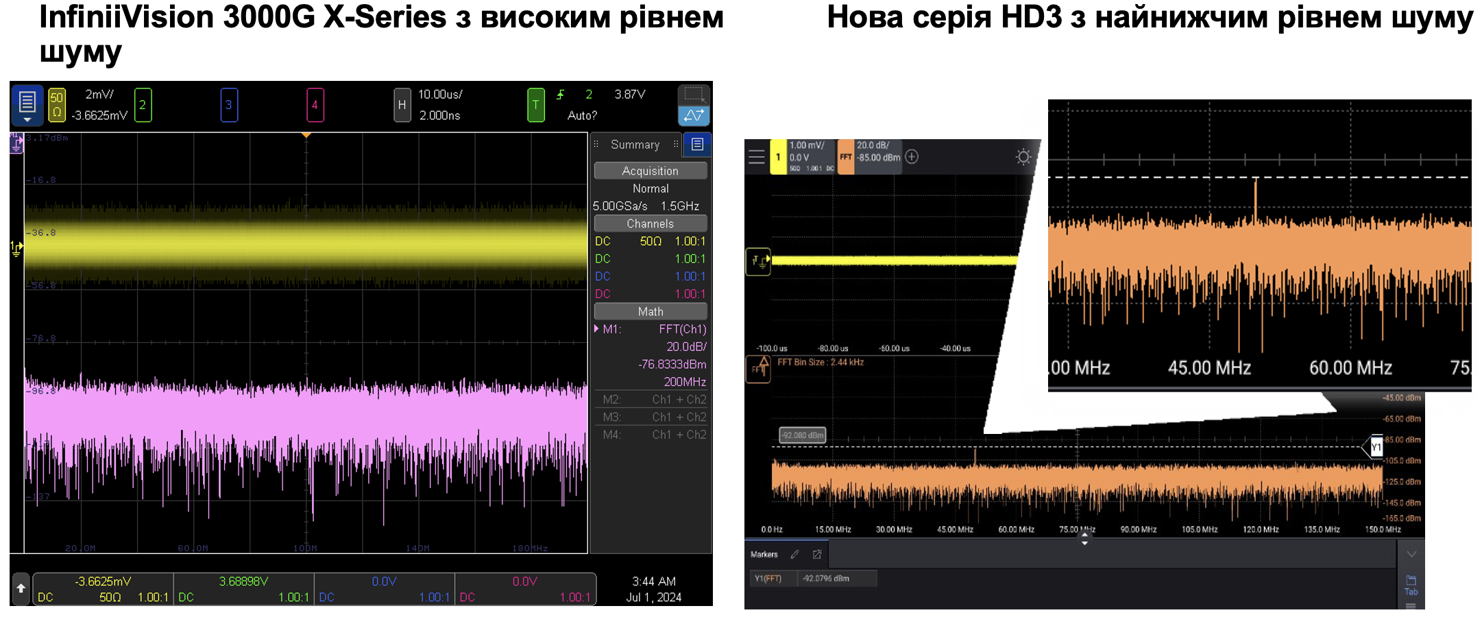Select the Y1 marker handle

pyautogui.click(x=1374, y=447)
